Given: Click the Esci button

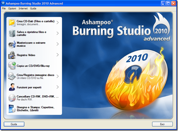Looking at the screenshot, I should pos(162,124).
